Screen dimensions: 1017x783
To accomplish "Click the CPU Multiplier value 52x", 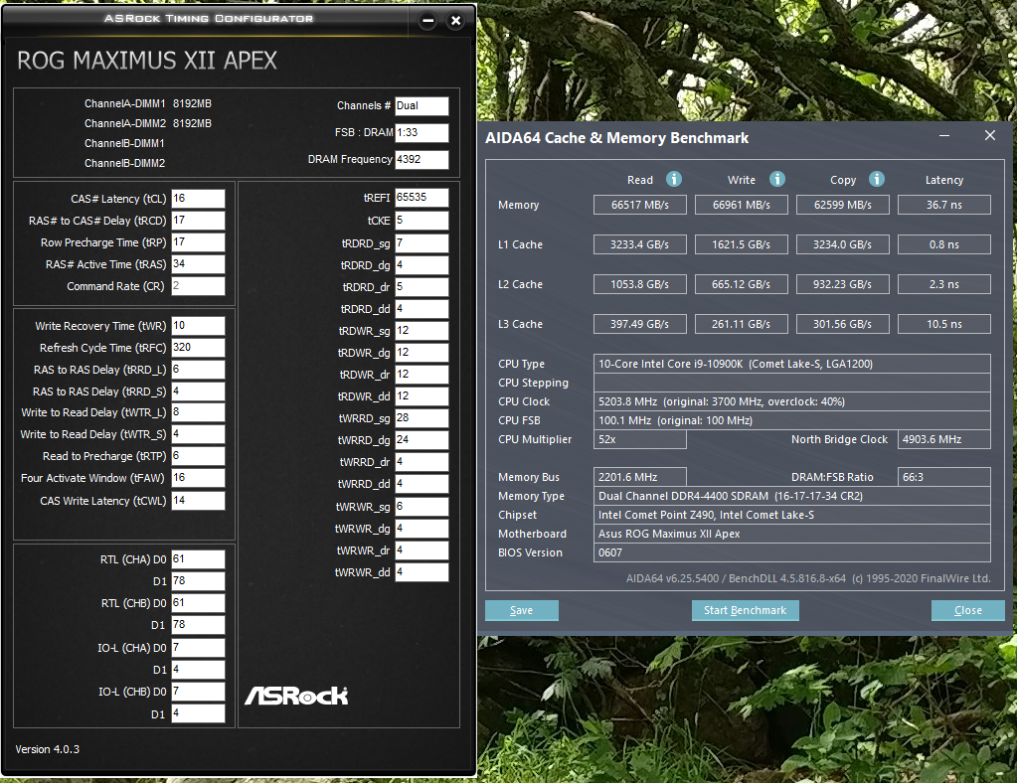I will [640, 439].
